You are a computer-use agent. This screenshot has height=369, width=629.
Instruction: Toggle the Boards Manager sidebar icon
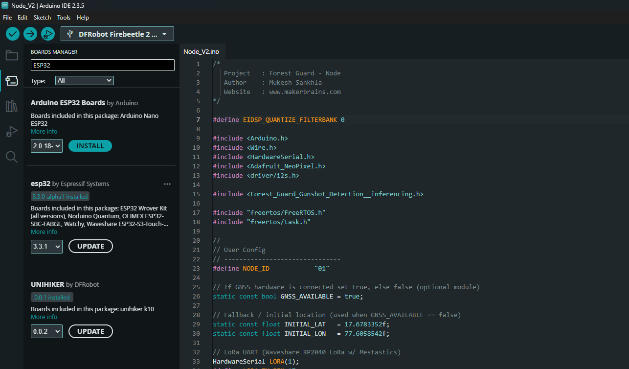coord(12,81)
